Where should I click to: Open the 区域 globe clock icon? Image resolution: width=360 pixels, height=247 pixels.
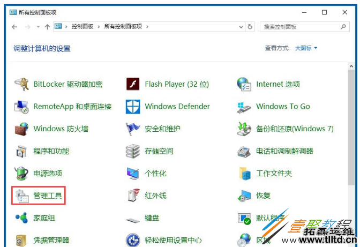tap(244, 240)
